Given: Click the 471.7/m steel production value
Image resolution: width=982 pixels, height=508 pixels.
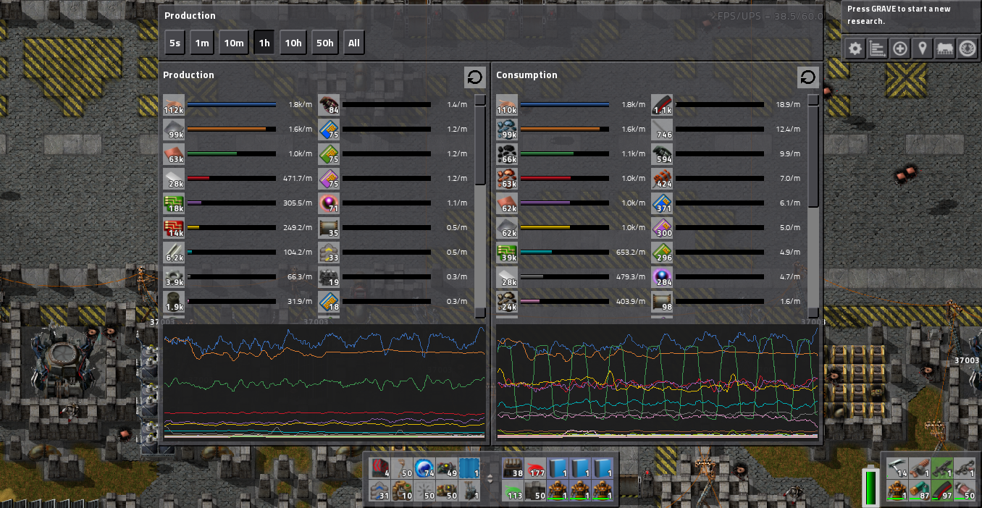Looking at the screenshot, I should 297,179.
